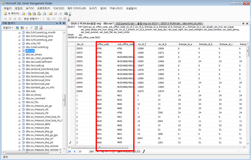
Task: Expand the dbo.subs tree node
Action: point(19,91)
